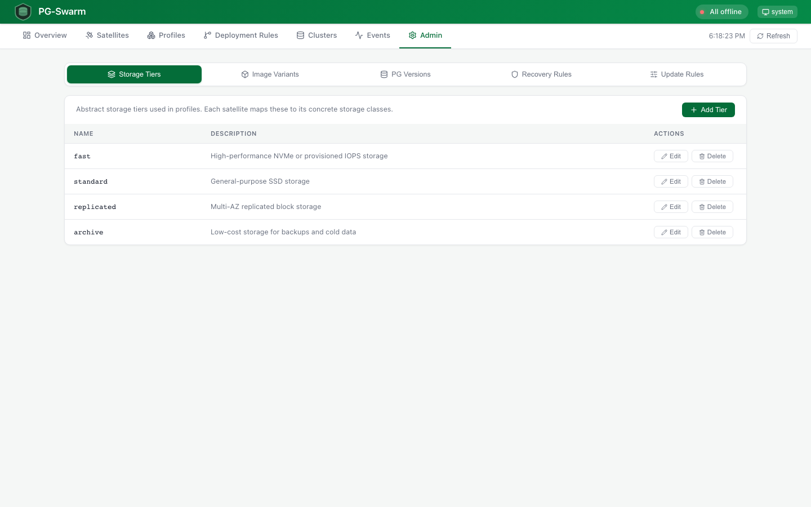Screen dimensions: 811x507
Task: Click 'General-purpose SSD storage' description
Action: (x=260, y=181)
